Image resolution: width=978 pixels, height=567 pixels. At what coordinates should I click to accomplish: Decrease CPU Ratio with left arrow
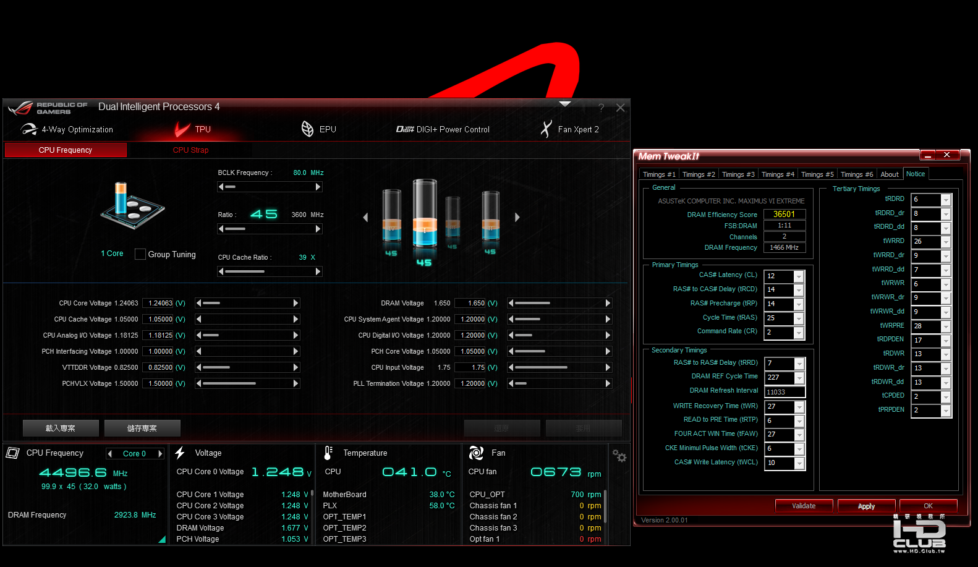pos(221,229)
